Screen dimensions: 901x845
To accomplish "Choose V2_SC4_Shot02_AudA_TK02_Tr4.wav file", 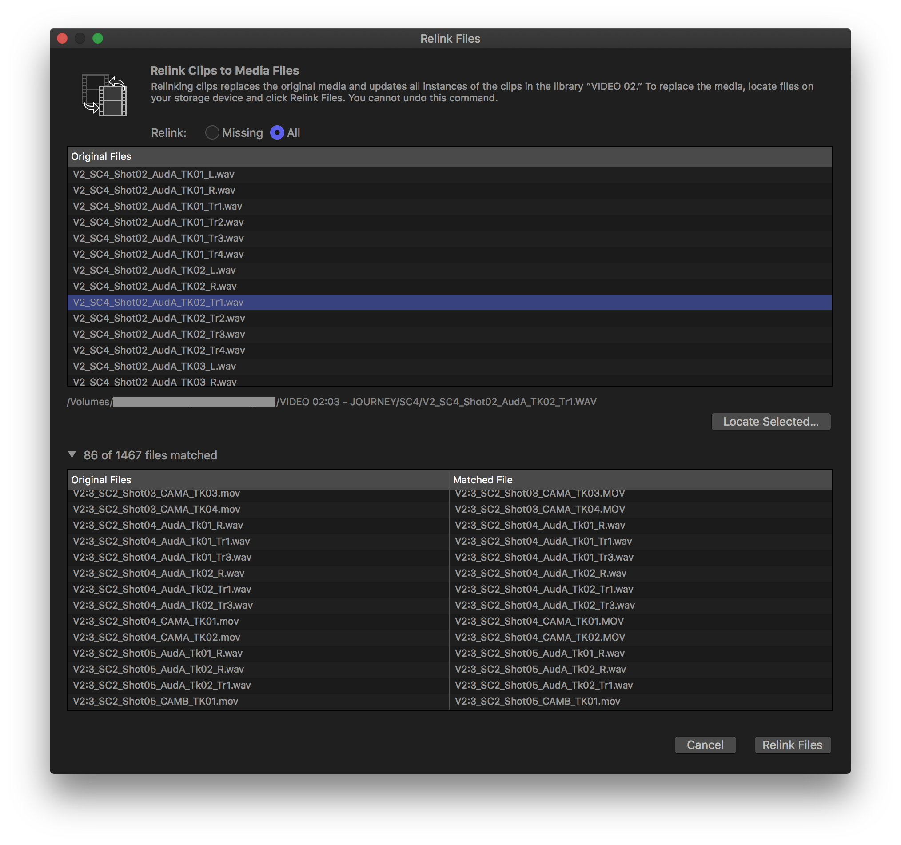I will tap(159, 351).
